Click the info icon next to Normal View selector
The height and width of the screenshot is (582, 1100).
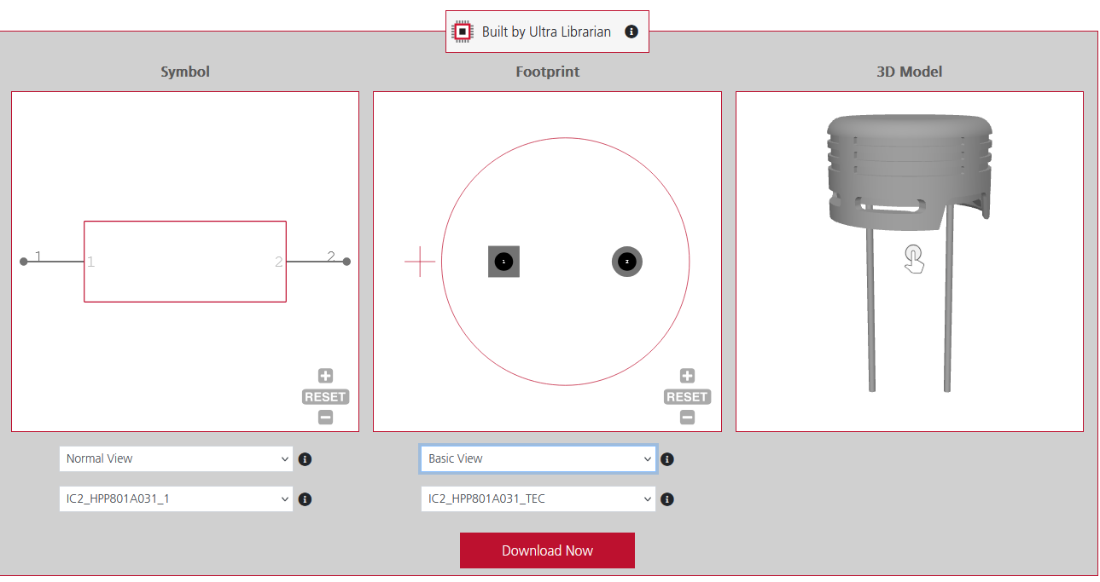305,458
